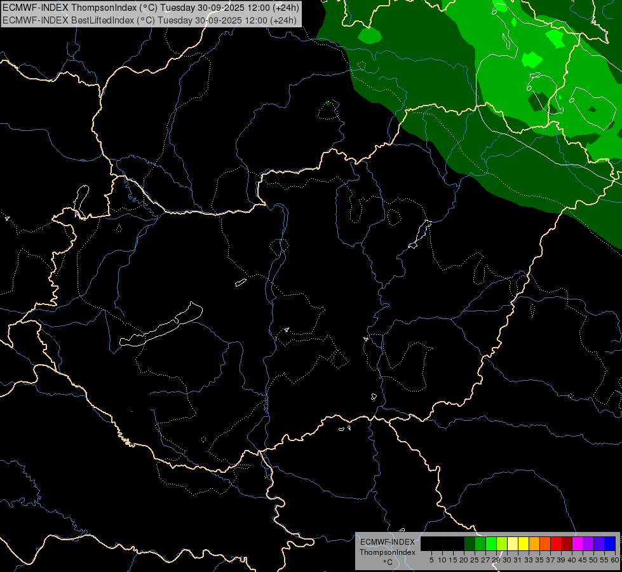This screenshot has width=622, height=572.
Task: Click the legend tick value 60
Action: [x=615, y=560]
